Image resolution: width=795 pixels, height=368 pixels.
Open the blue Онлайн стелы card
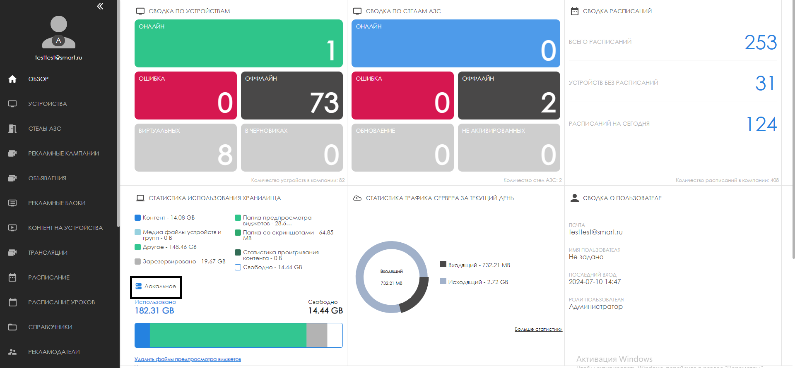pos(456,43)
